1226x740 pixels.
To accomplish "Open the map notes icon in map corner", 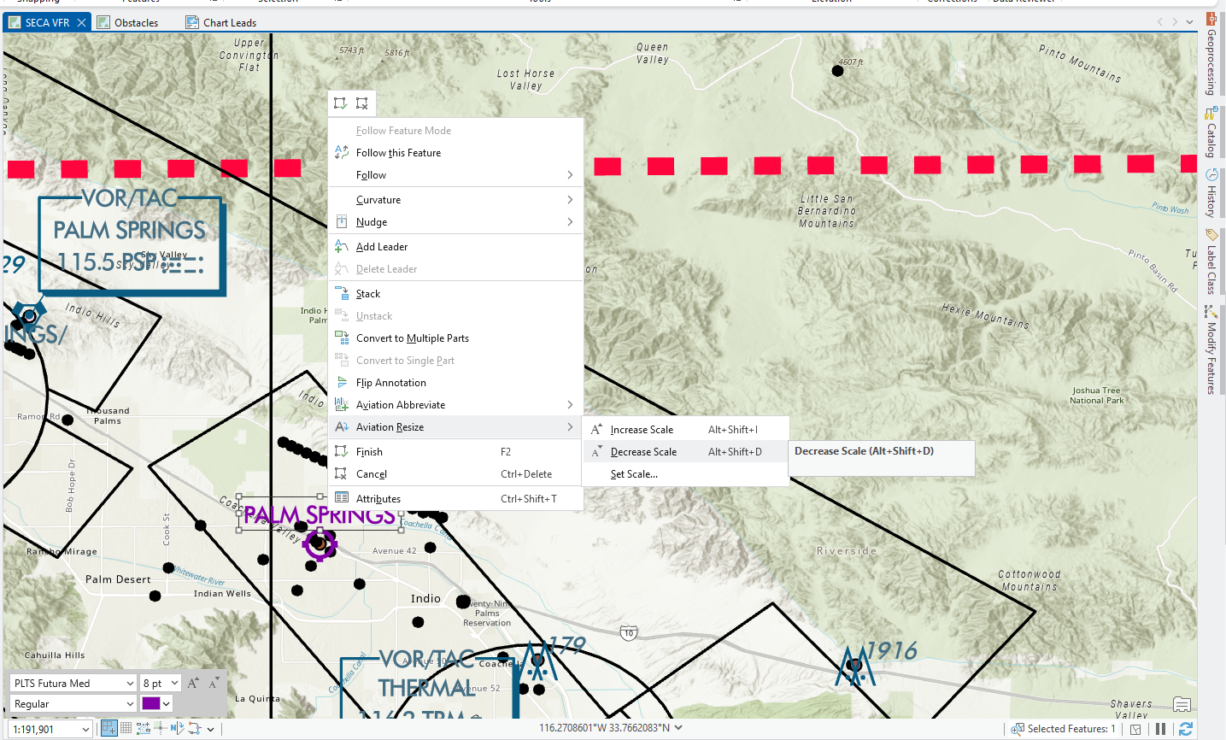I will (x=1182, y=705).
